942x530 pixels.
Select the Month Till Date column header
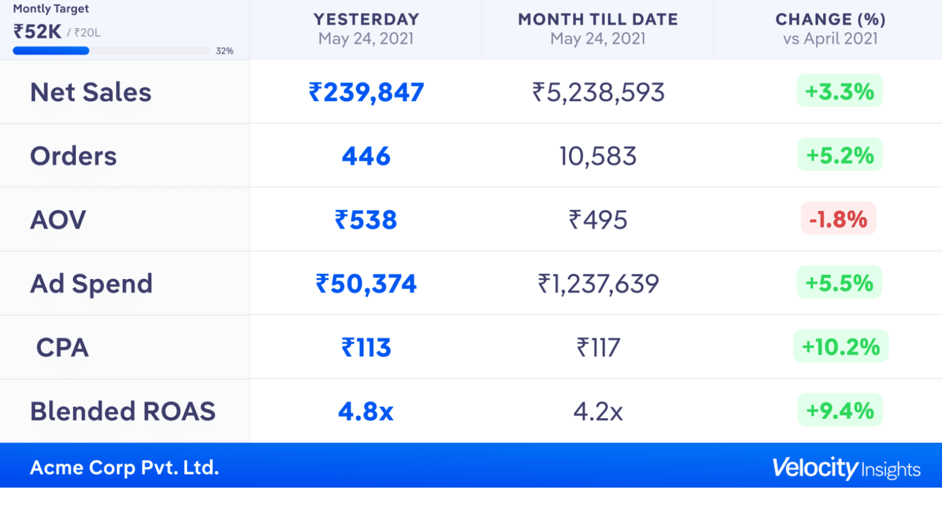598,29
